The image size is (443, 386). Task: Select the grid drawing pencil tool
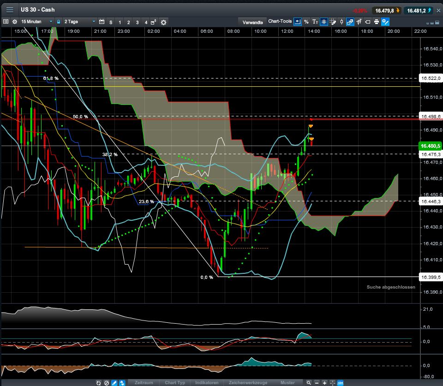[x=333, y=22]
